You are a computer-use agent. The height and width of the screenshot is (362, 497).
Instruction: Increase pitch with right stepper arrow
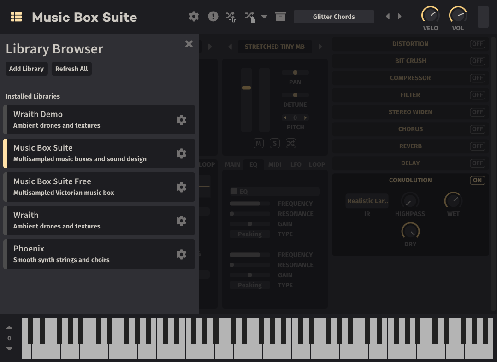(x=305, y=118)
